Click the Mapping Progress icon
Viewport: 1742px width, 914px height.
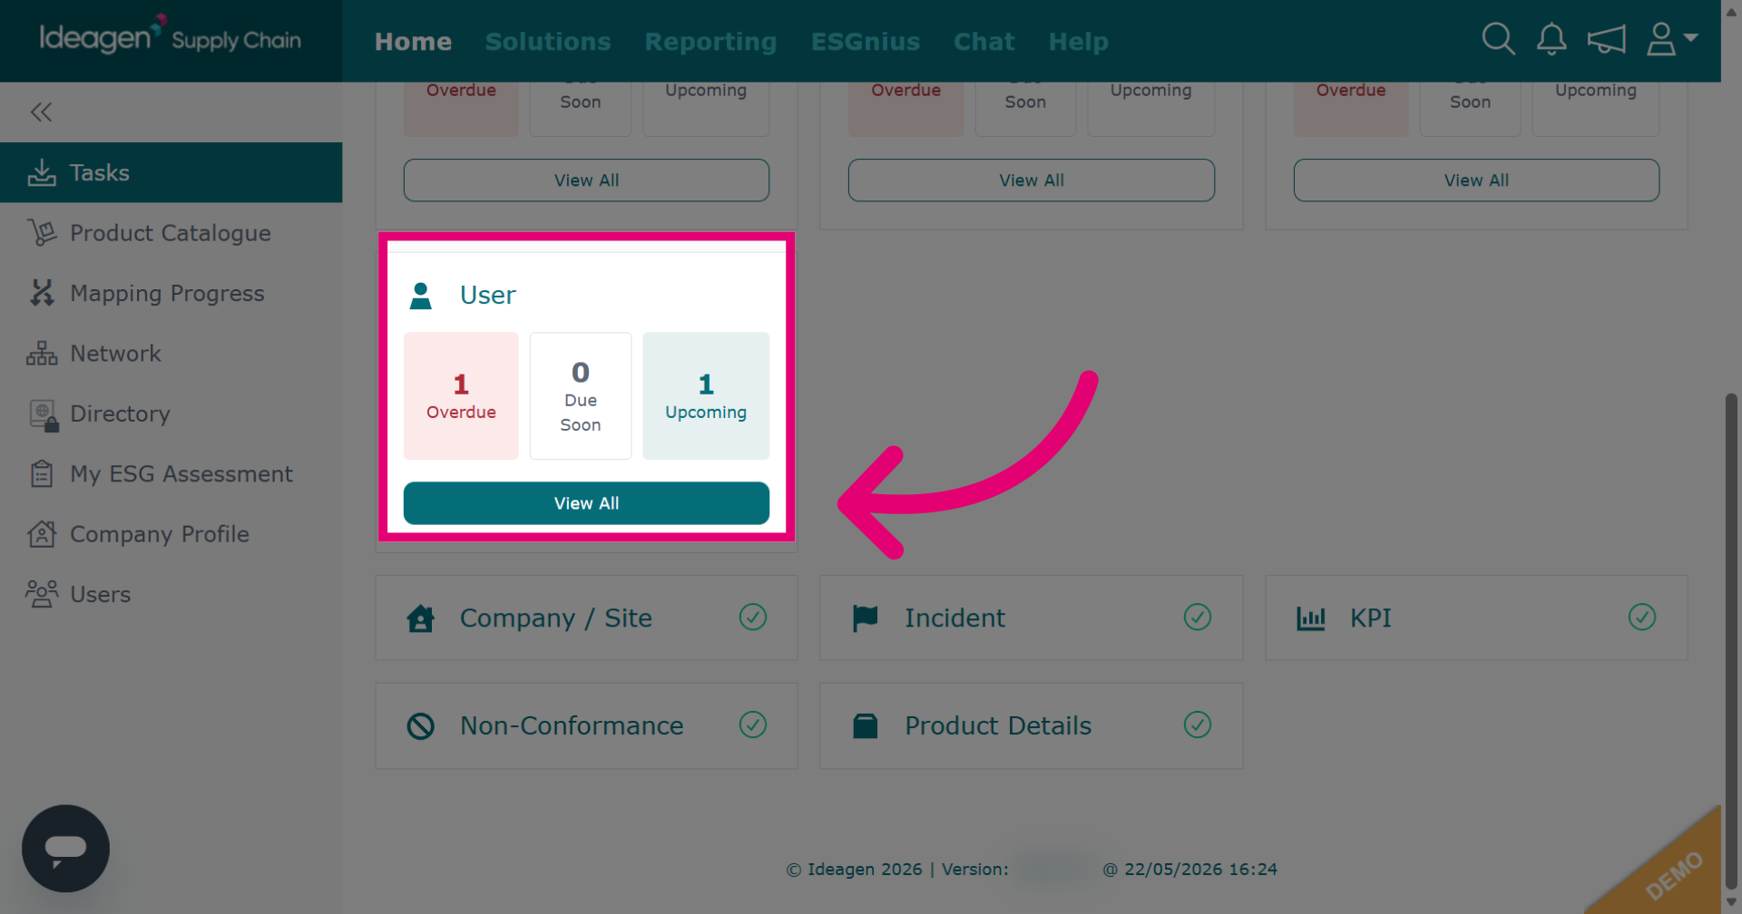tap(42, 293)
